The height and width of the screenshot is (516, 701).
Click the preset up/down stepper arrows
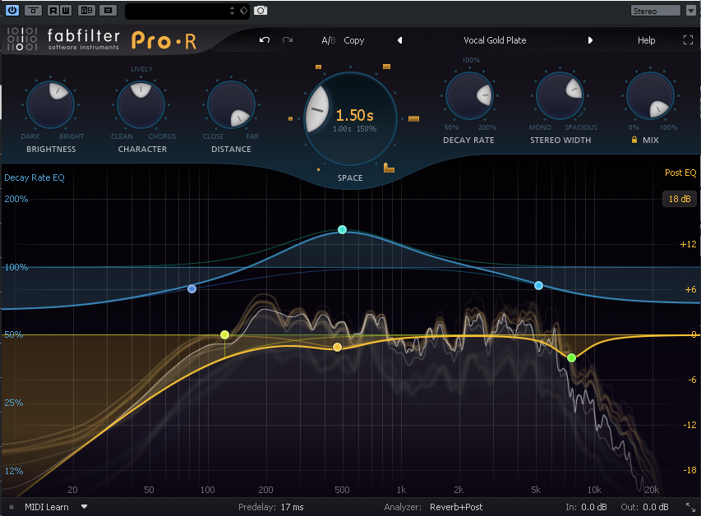click(x=232, y=11)
